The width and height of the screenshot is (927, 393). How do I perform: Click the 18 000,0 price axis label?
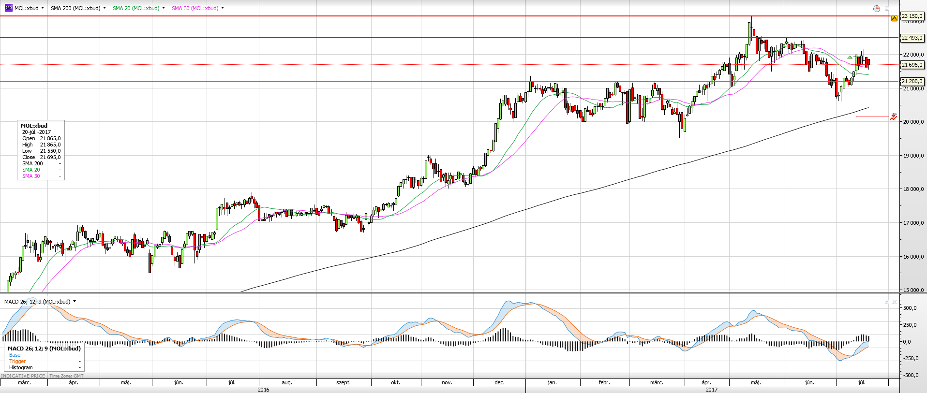tap(914, 189)
